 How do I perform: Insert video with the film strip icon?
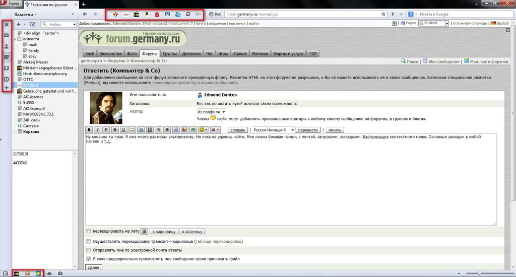[x=150, y=130]
